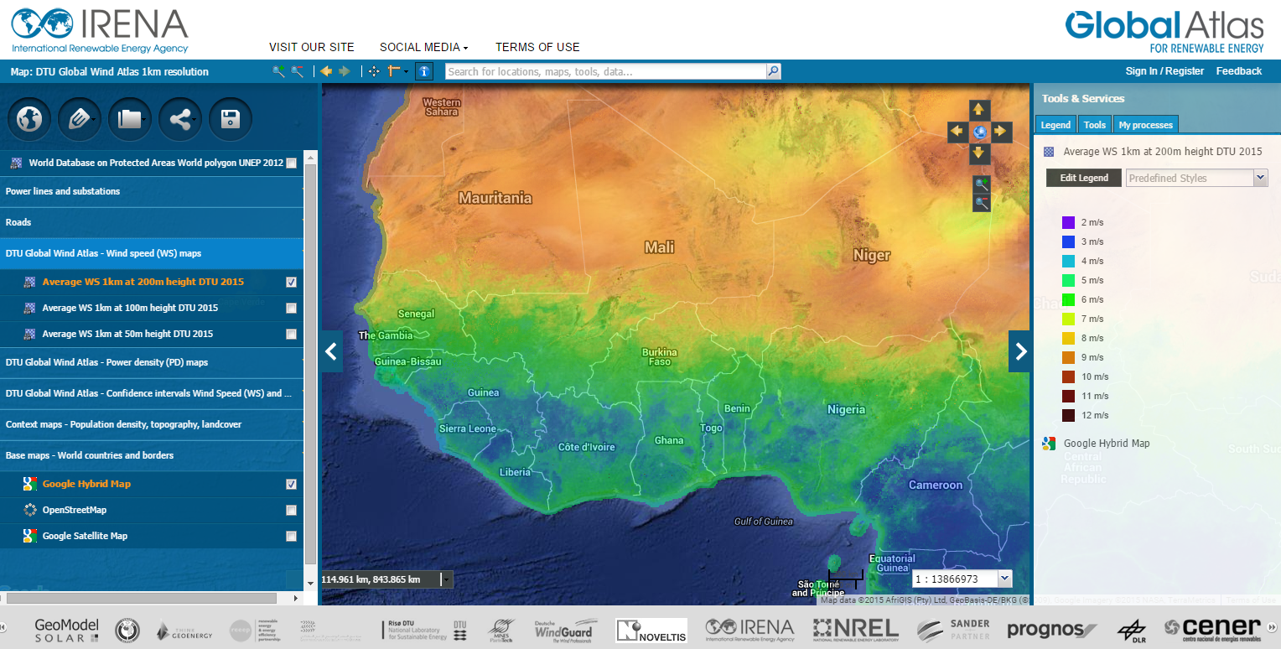Viewport: 1281px width, 649px height.
Task: Click the 2 m/s purple legend swatch
Action: pos(1068,222)
